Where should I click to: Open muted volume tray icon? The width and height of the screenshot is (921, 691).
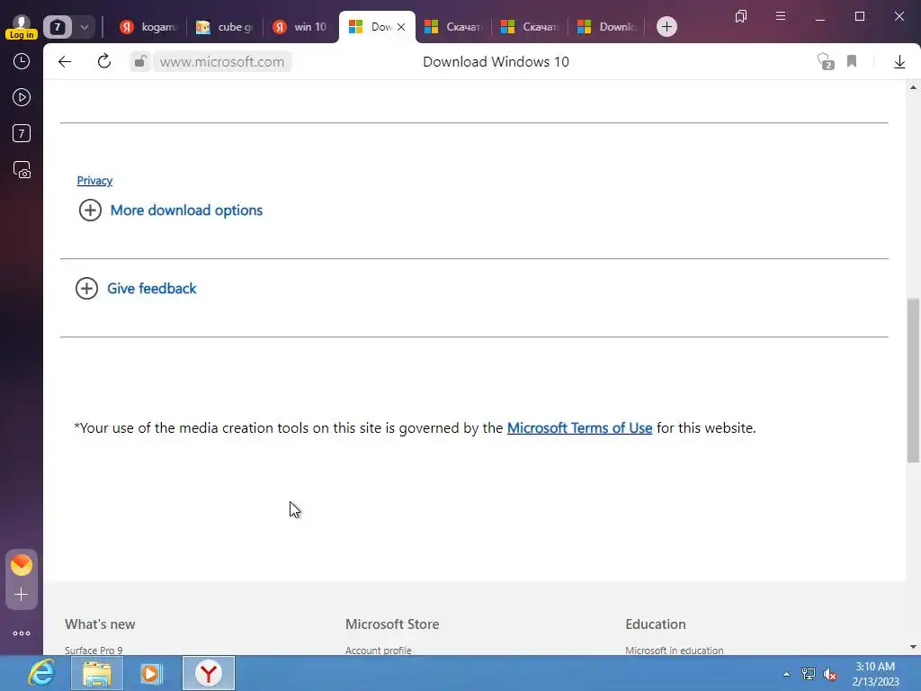coord(830,674)
